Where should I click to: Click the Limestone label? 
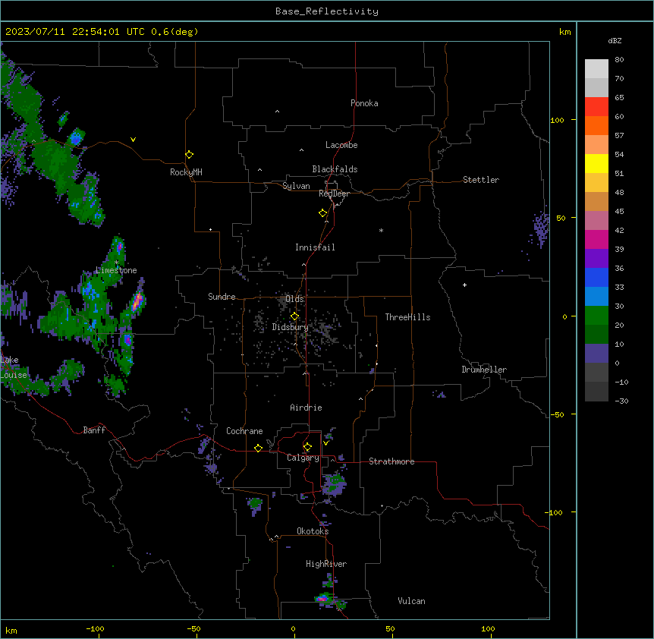116,270
